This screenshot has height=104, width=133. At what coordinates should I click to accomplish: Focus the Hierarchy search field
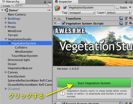click(x=32, y=6)
